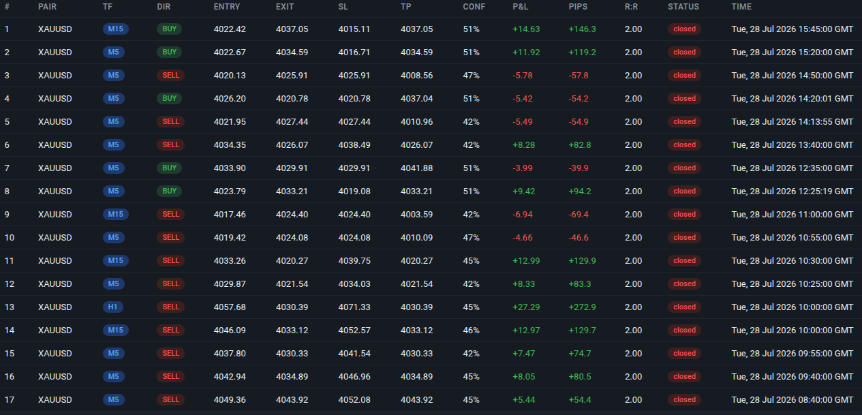Click time Tue, 28 Jul 2026 08:40:00 GMT
This screenshot has height=415, width=862.
[792, 400]
